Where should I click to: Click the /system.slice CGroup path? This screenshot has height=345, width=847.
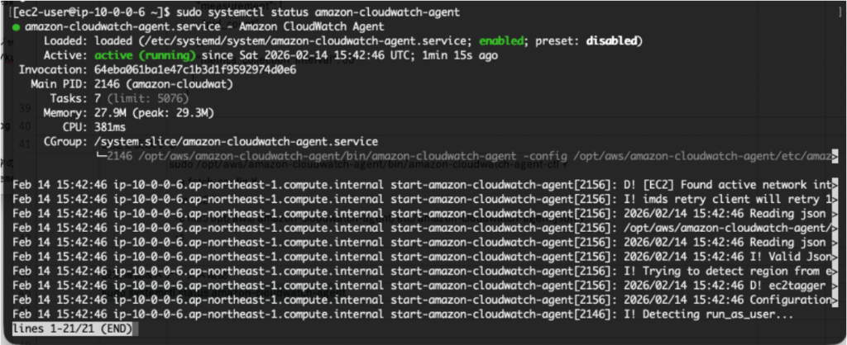(237, 141)
